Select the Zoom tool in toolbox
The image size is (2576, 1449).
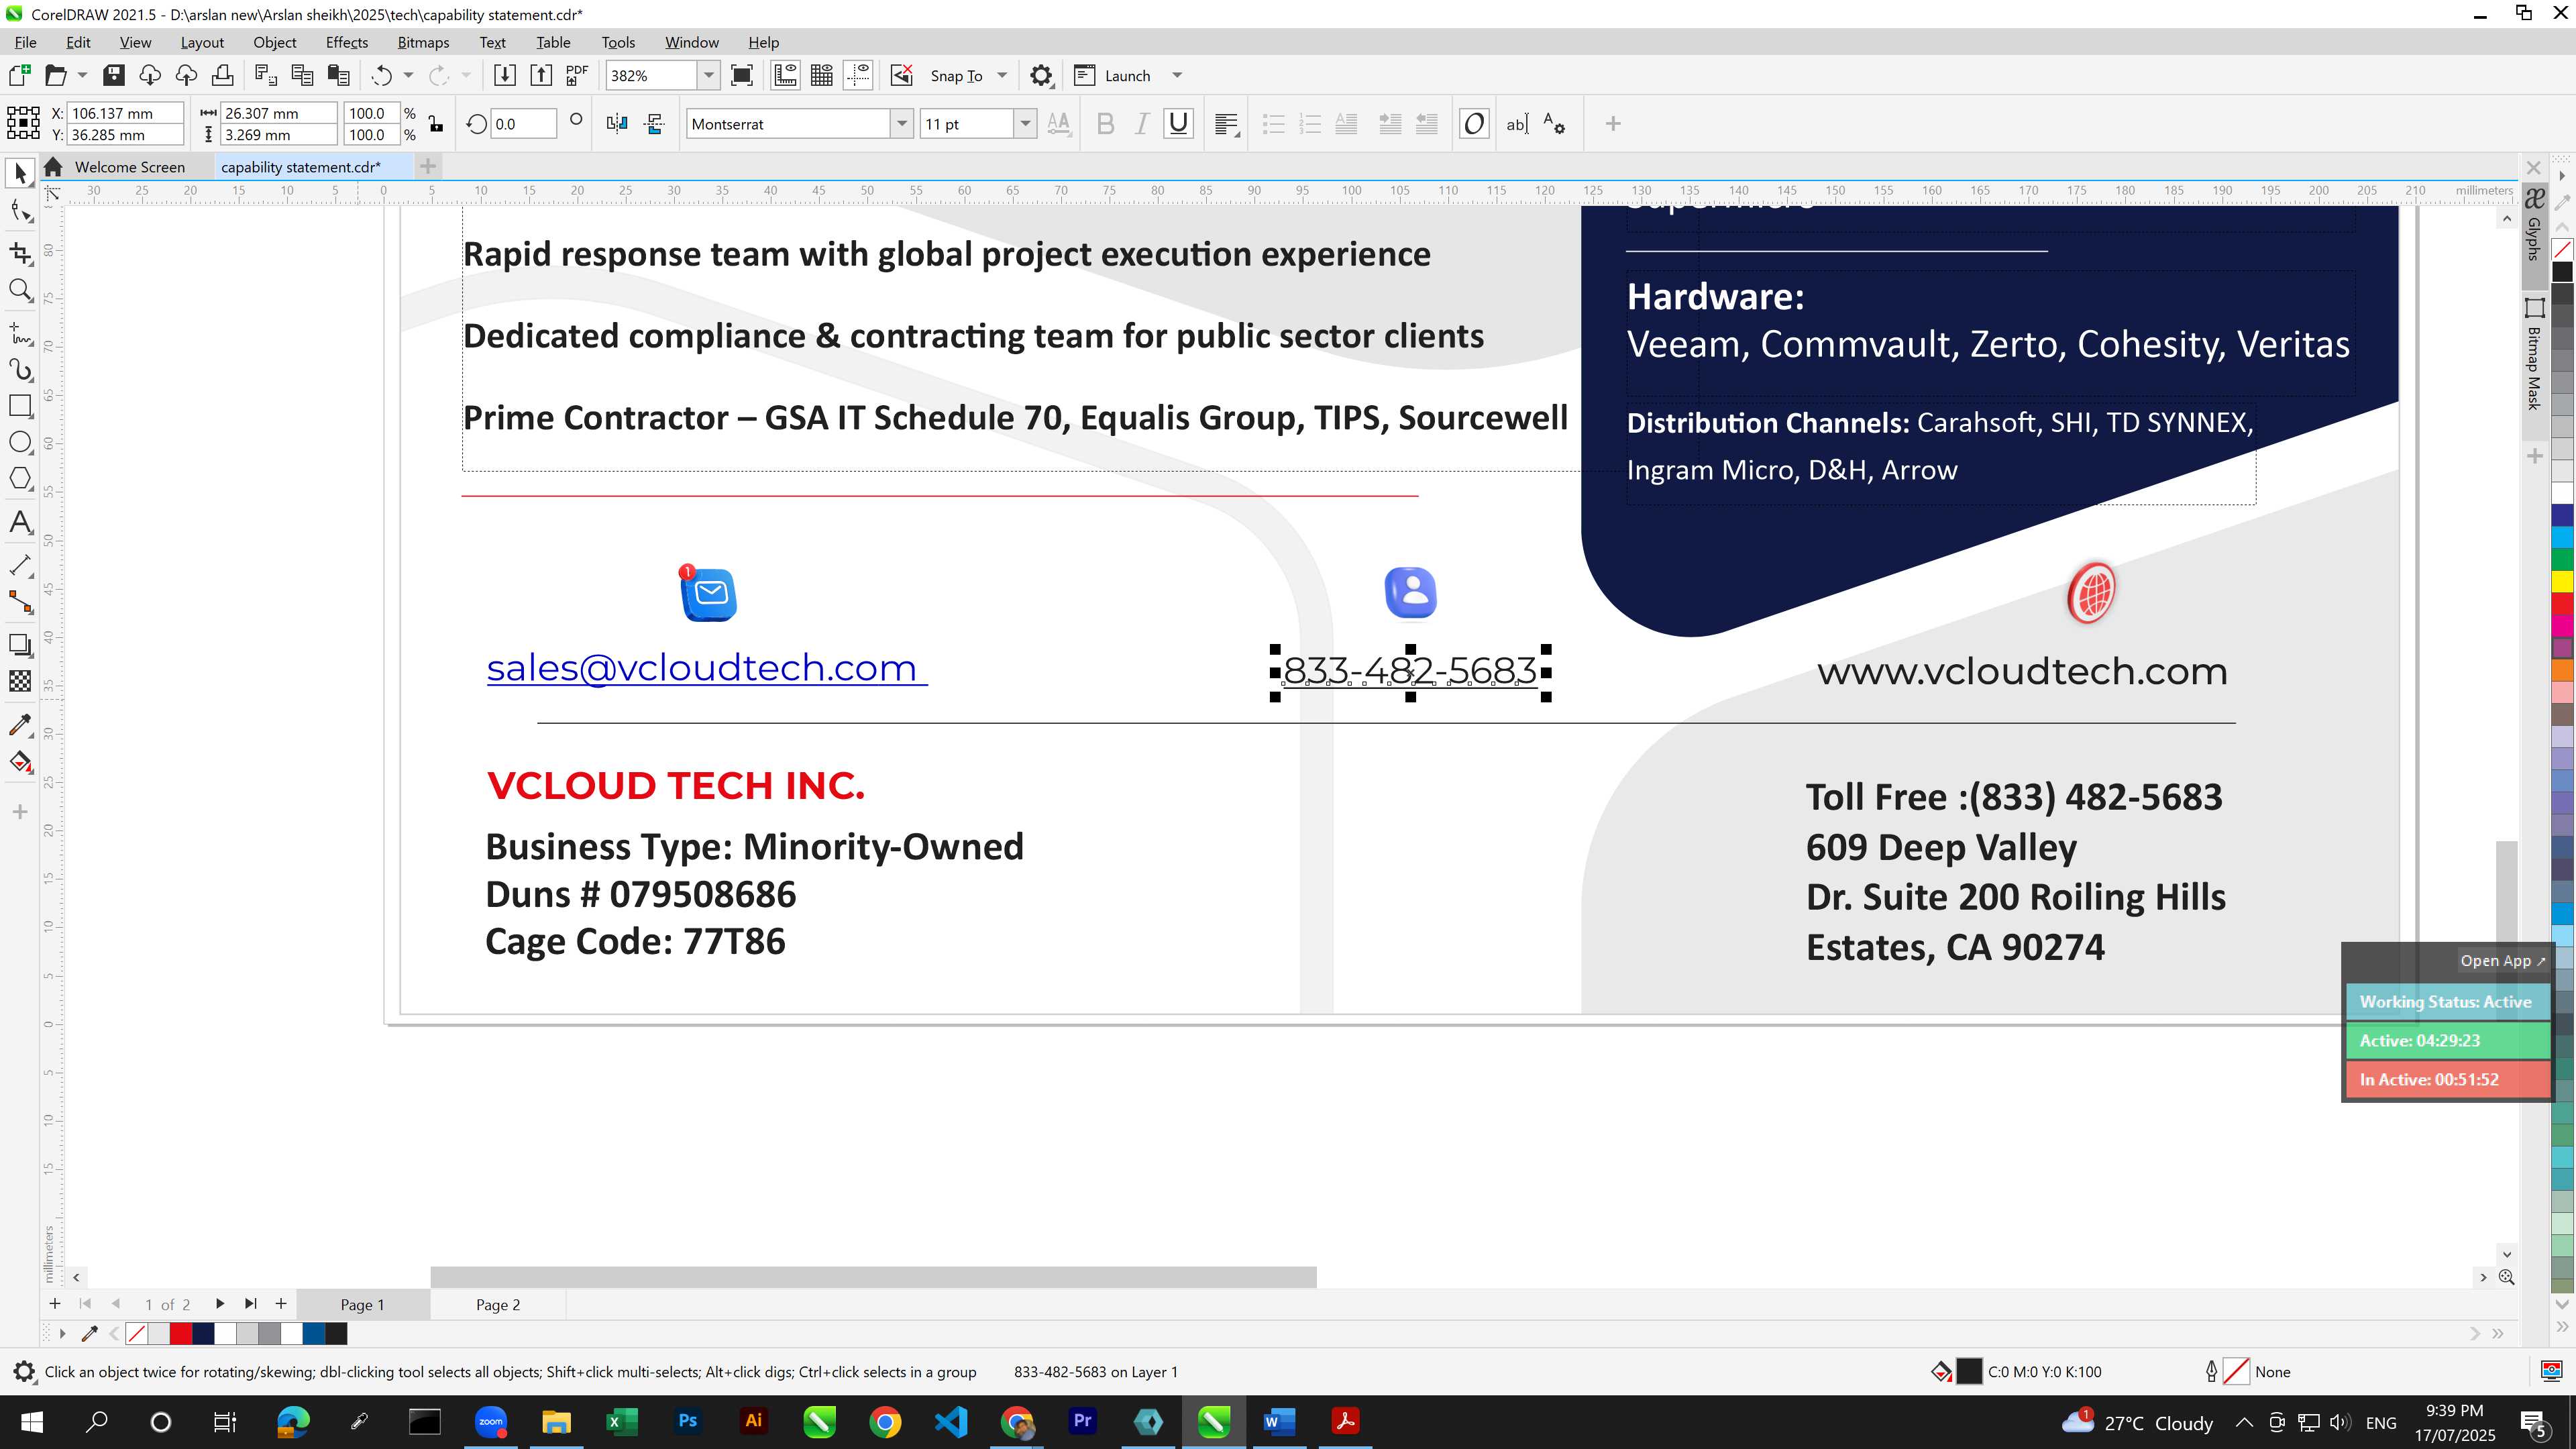(20, 291)
